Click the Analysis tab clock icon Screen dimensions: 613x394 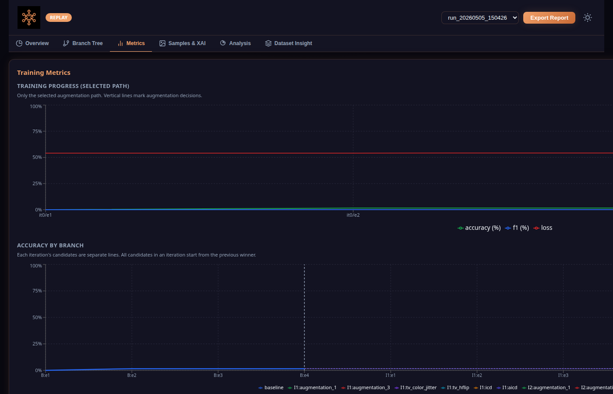[223, 43]
